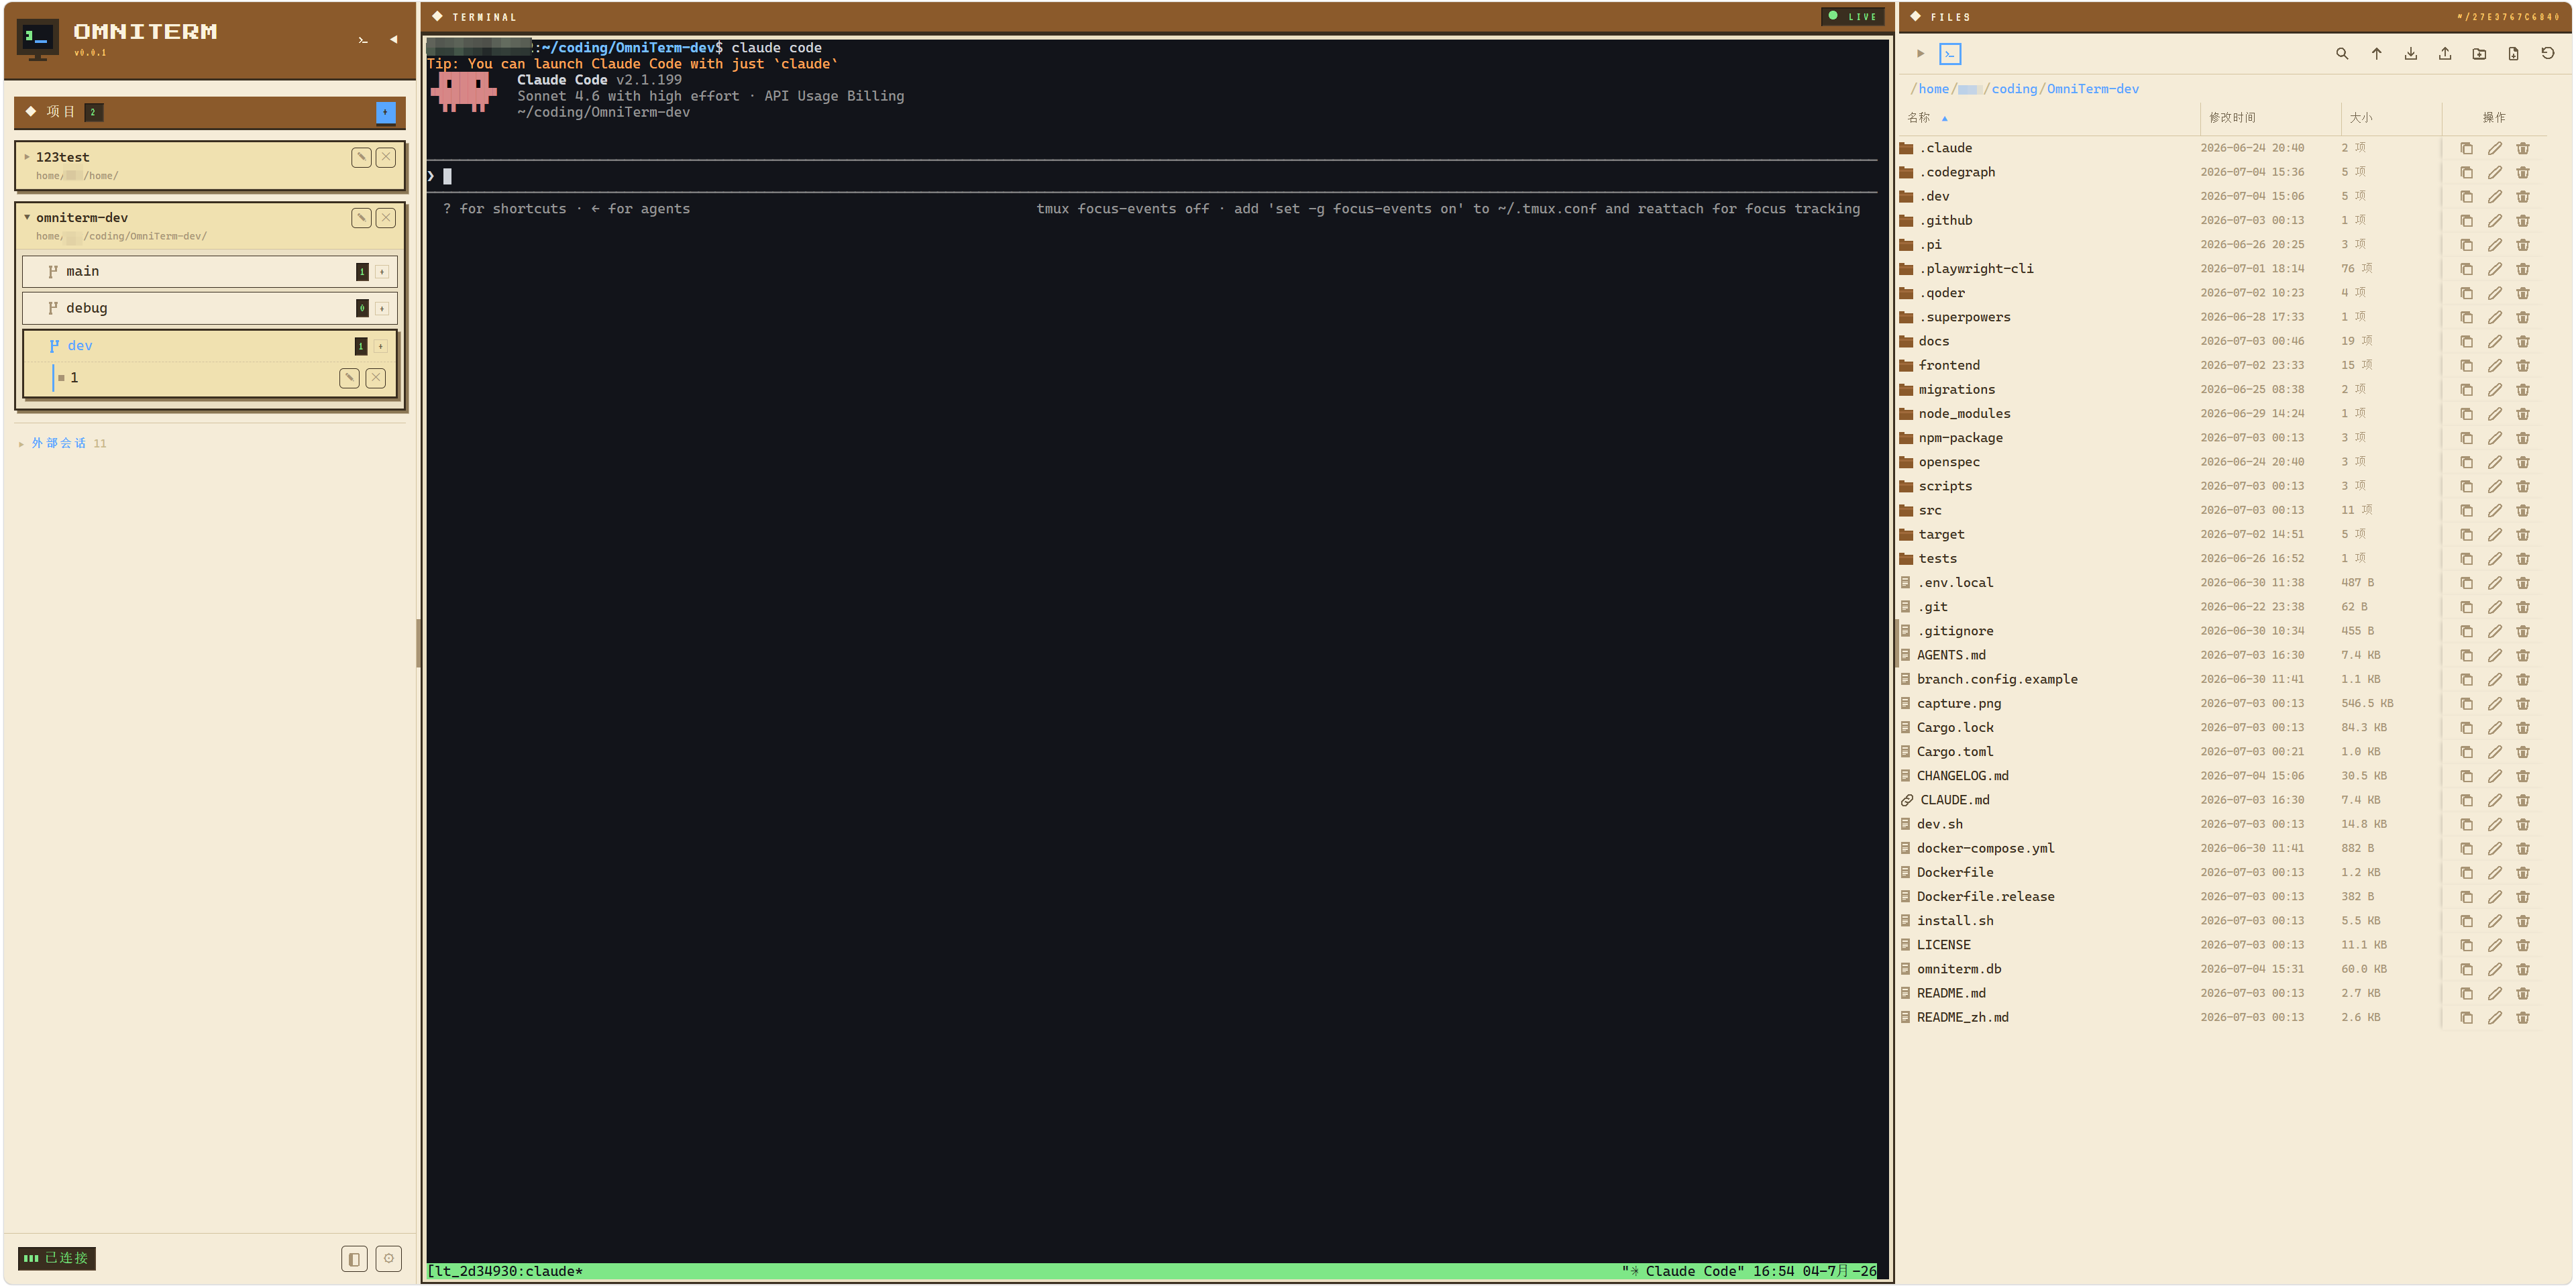Click the search icon in Files toolbar

tap(2342, 54)
